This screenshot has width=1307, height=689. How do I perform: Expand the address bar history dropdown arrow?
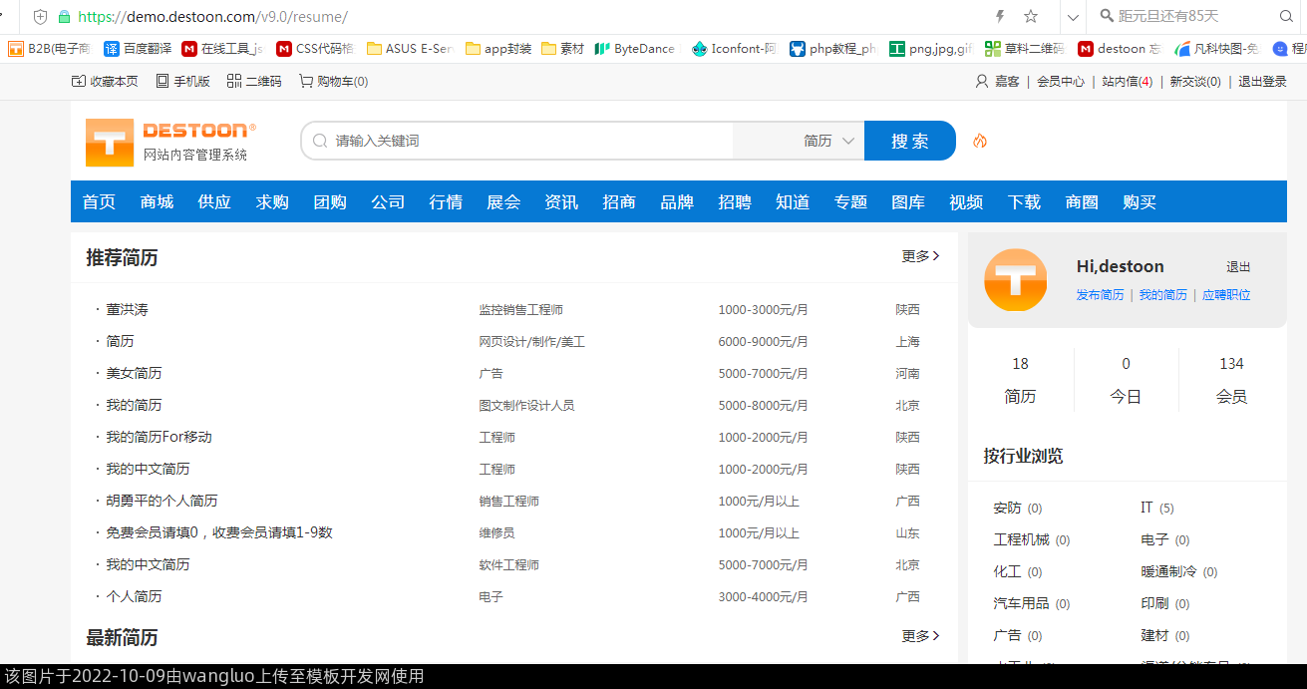(1073, 17)
